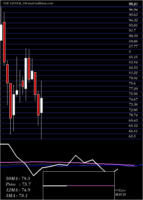
Task: Click the Price : 75.7 readout
Action: click(18, 184)
